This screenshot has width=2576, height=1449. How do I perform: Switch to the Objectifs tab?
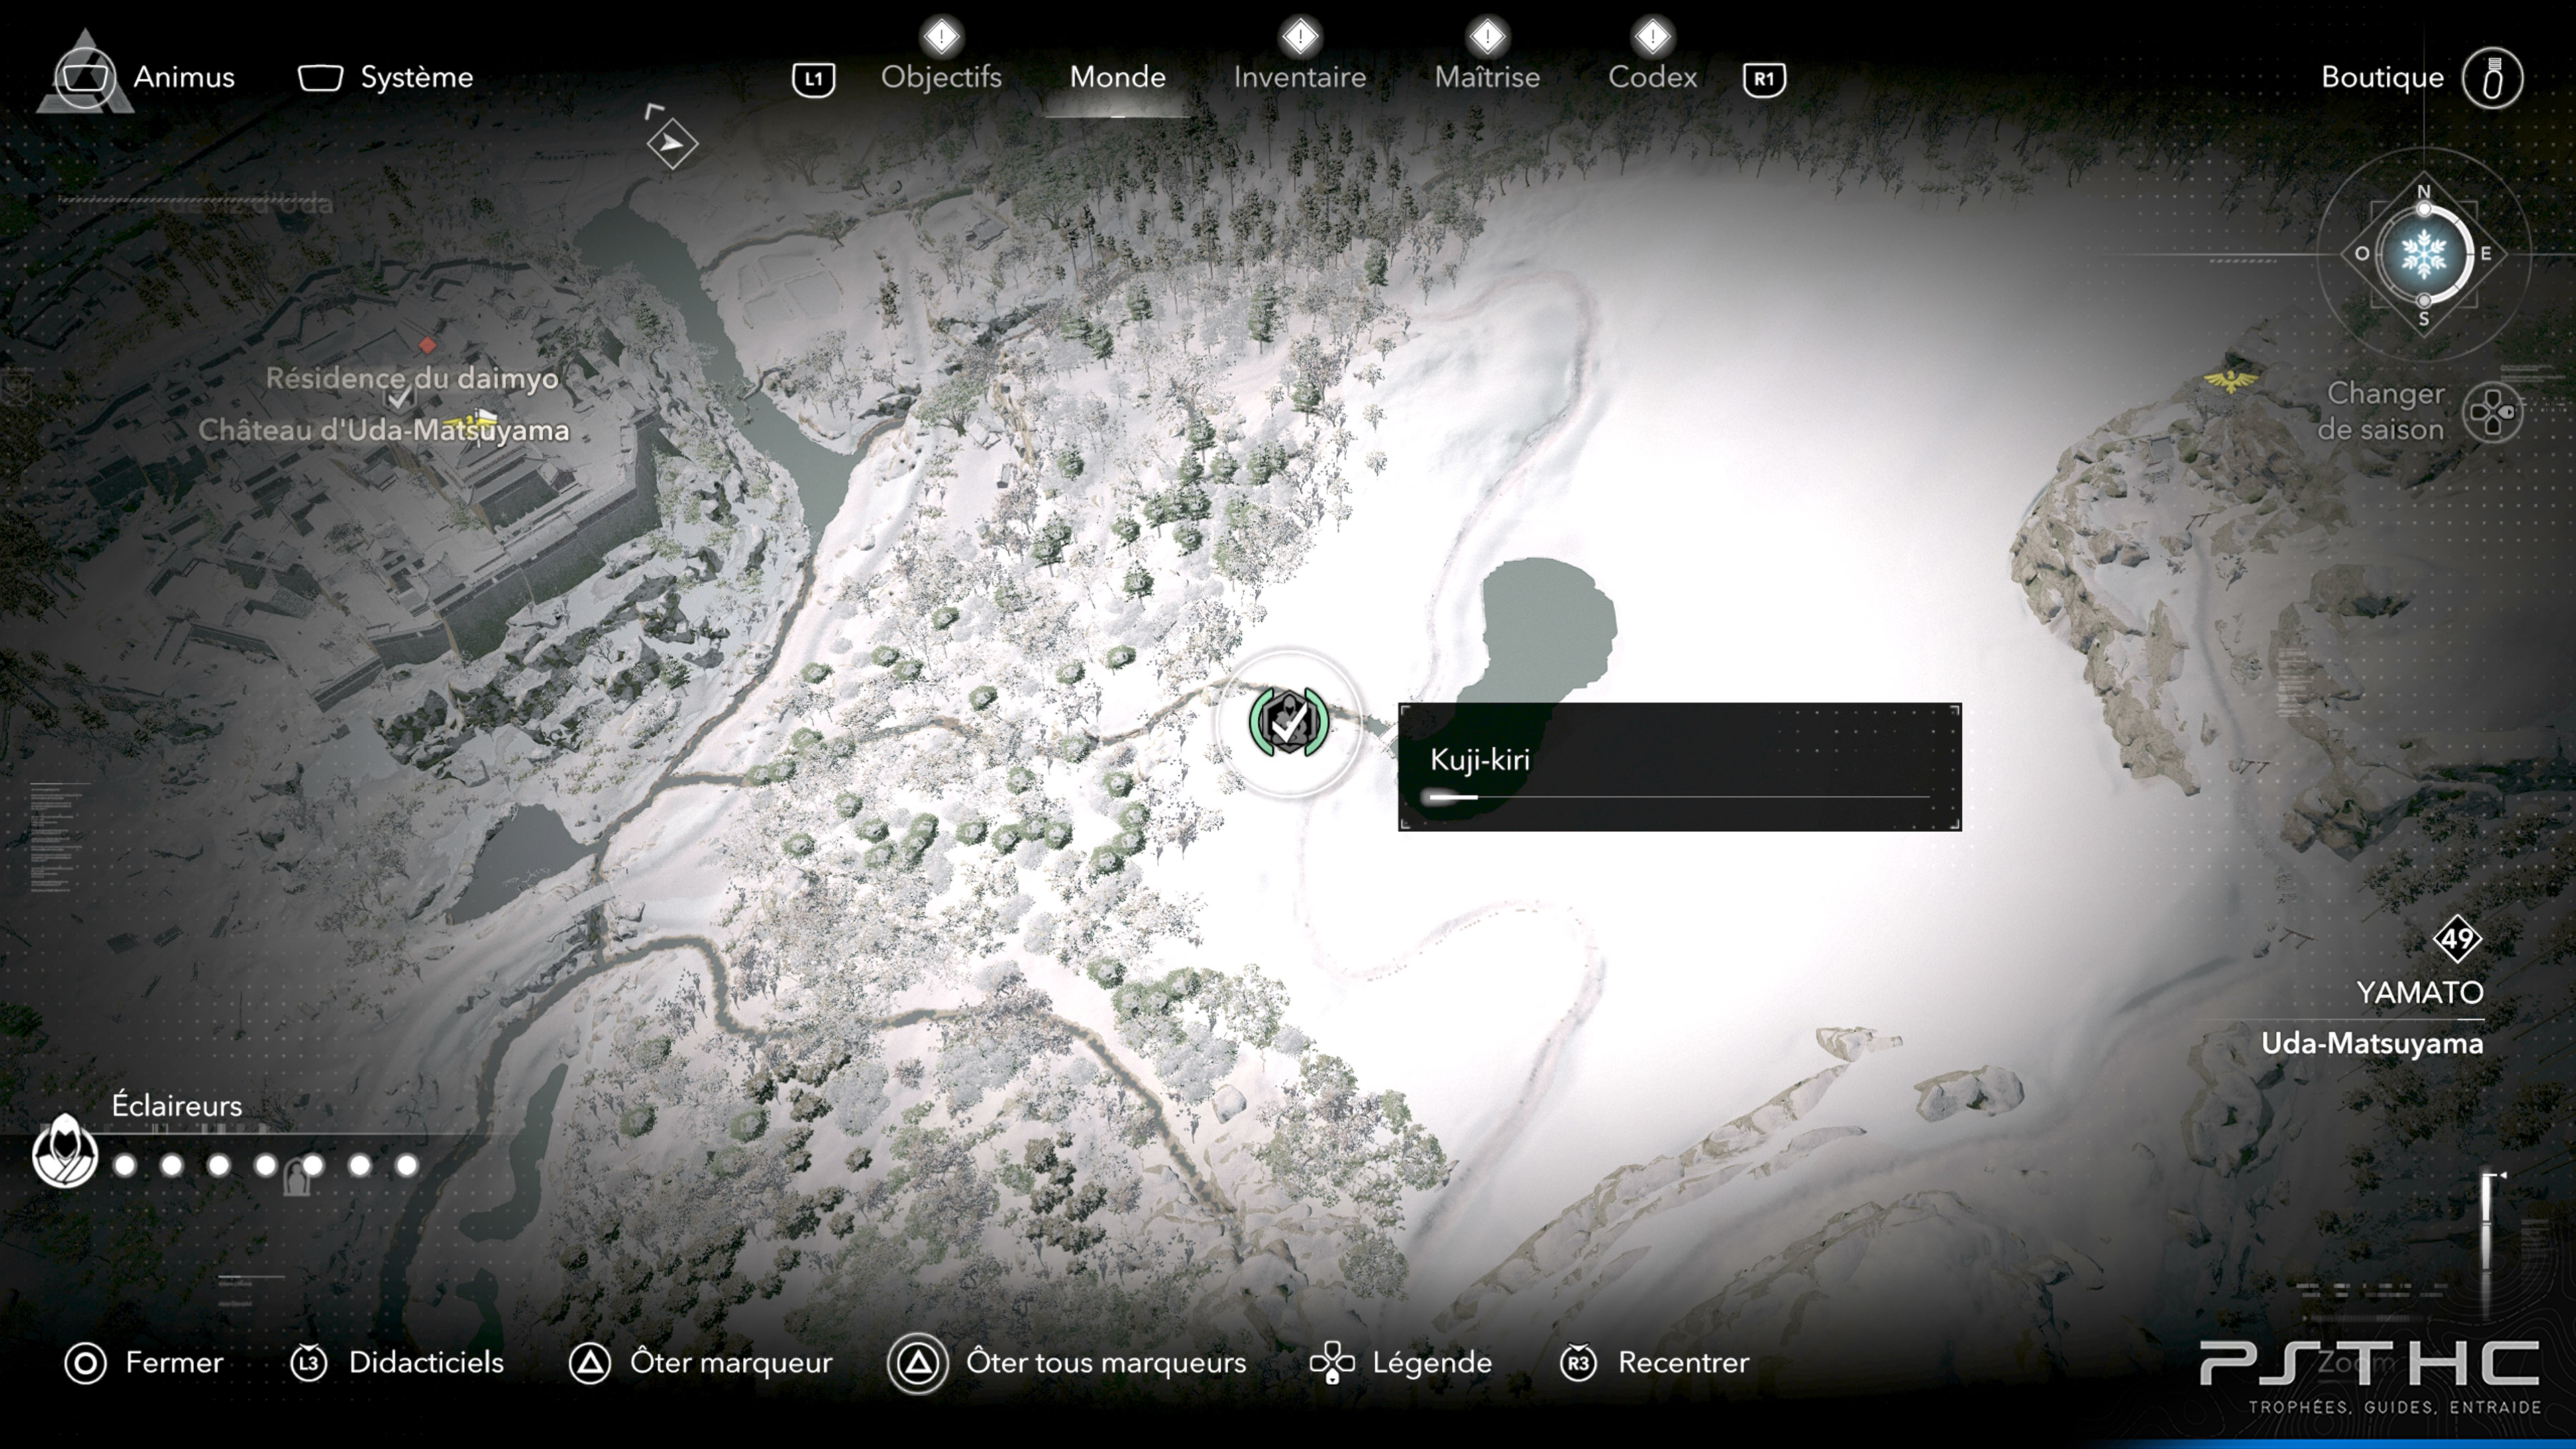coord(941,77)
